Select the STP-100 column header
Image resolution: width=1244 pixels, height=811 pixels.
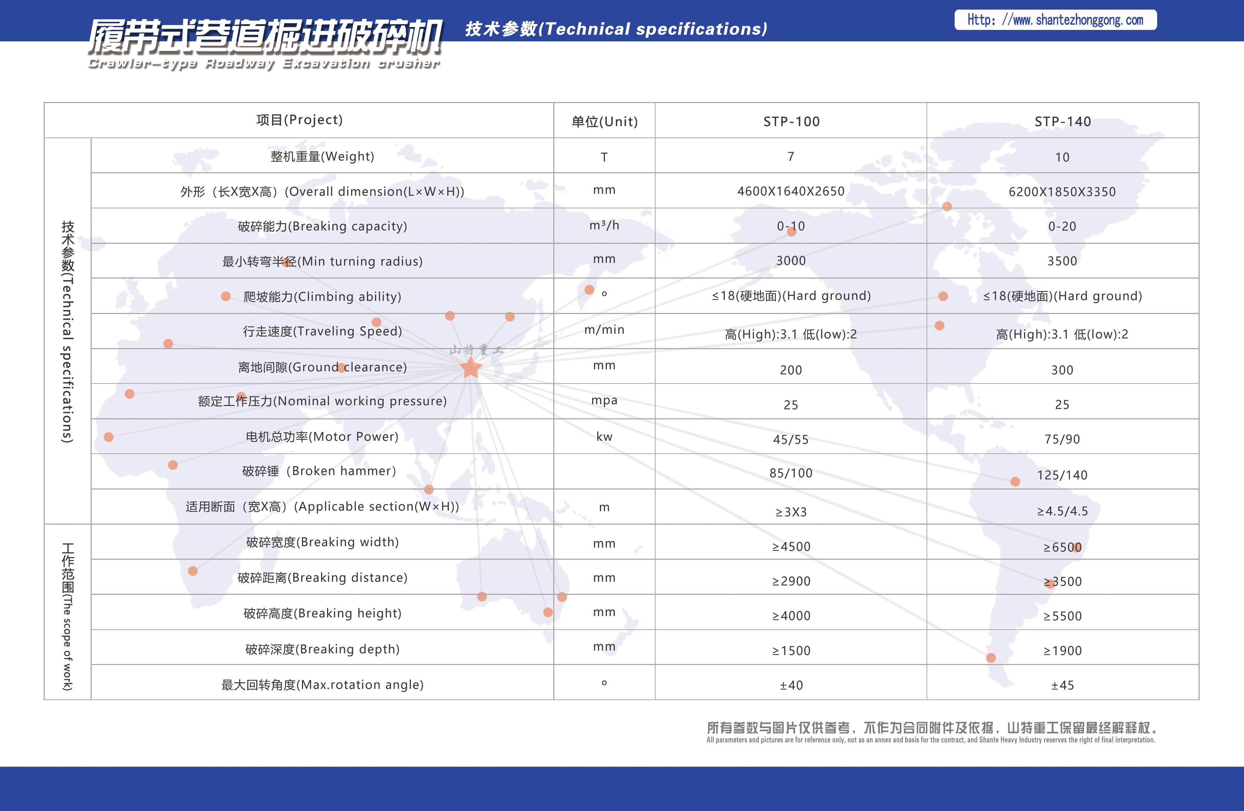click(790, 121)
